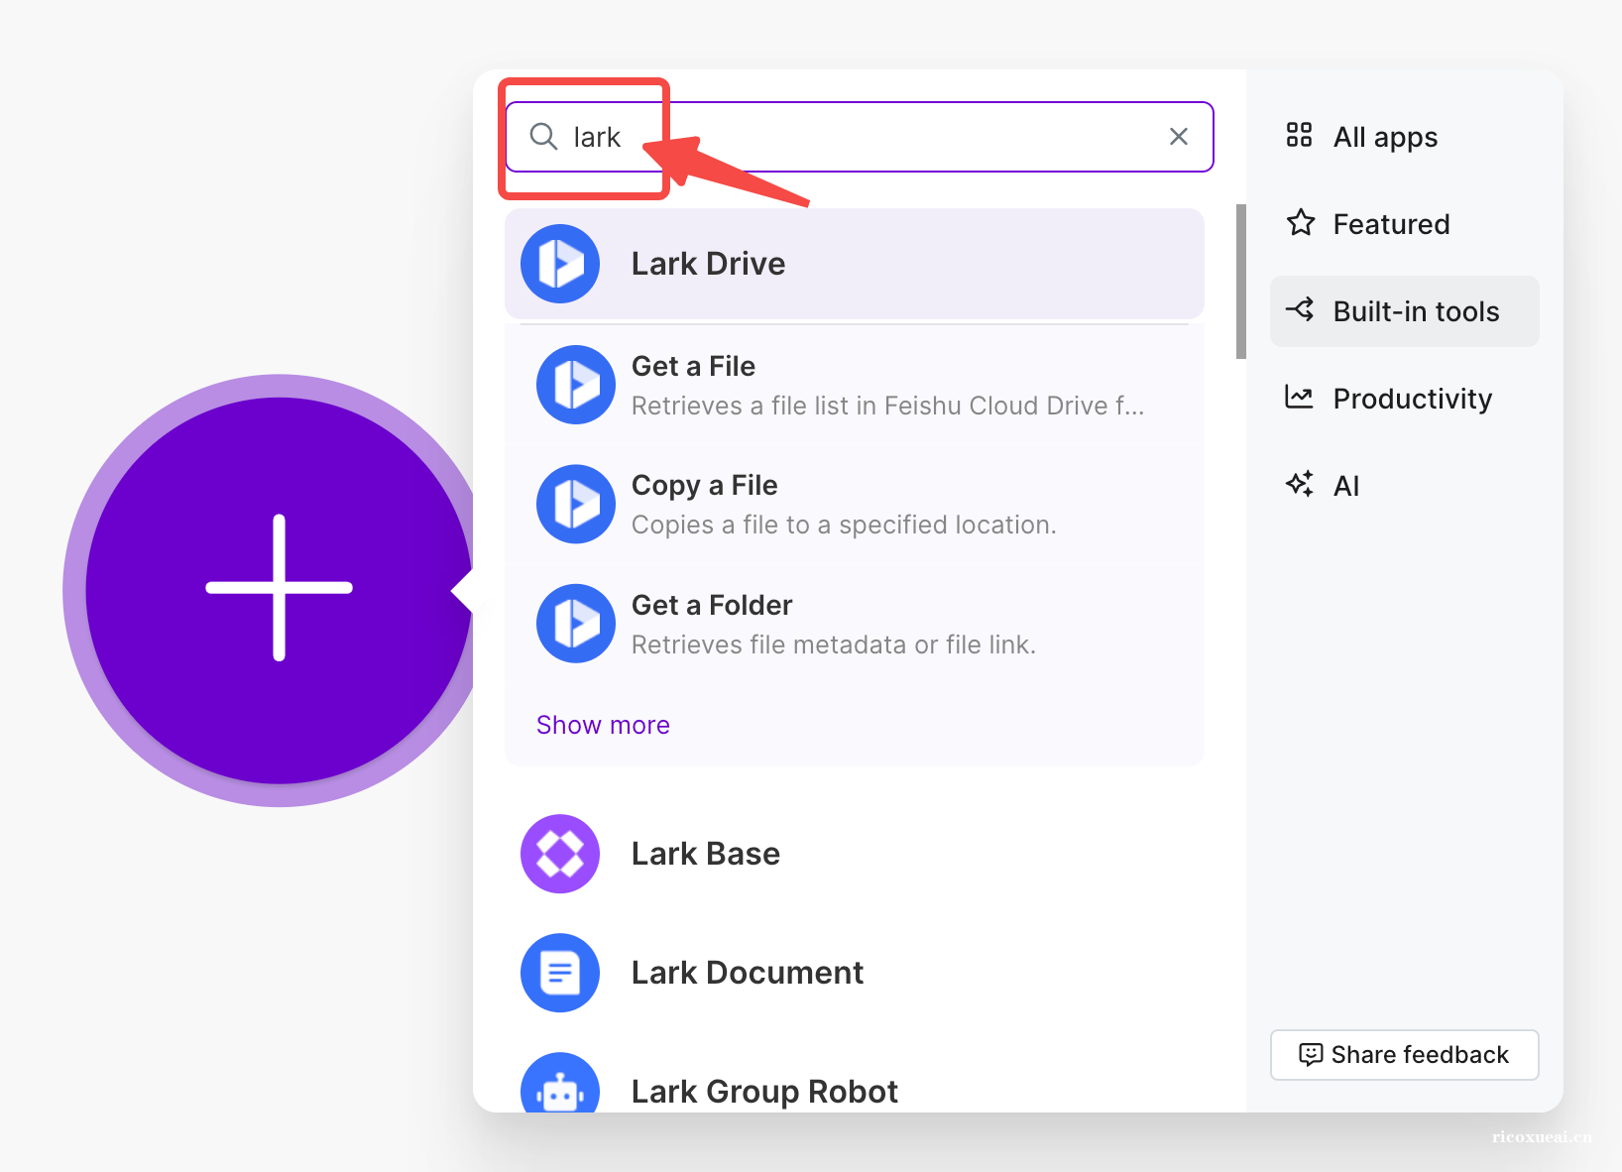Click the search magnifier icon
1622x1172 pixels.
tap(543, 136)
